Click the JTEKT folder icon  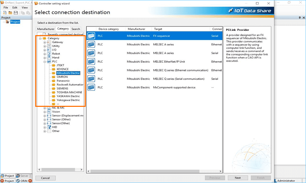pyautogui.click(x=54, y=65)
